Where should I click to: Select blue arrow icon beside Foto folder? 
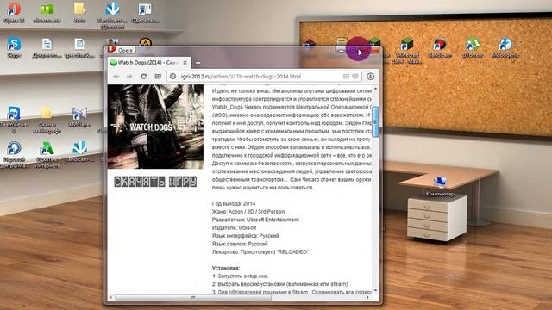pos(112,15)
